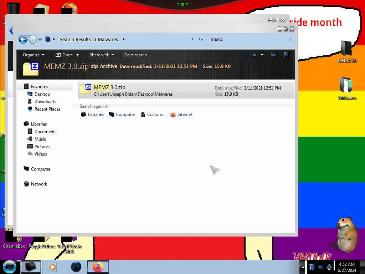365x274 pixels.
Task: Open the recent pages dropdown arrow
Action: (40, 40)
